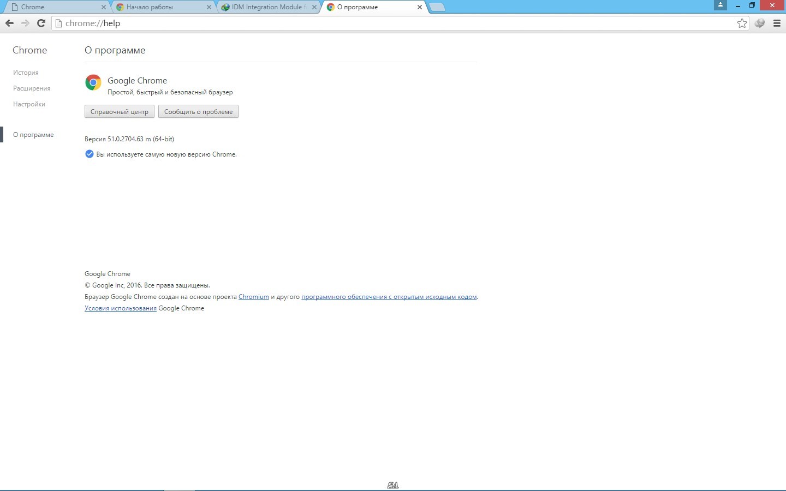Click the Сообщить о проблеме button
This screenshot has width=786, height=491.
[x=198, y=112]
